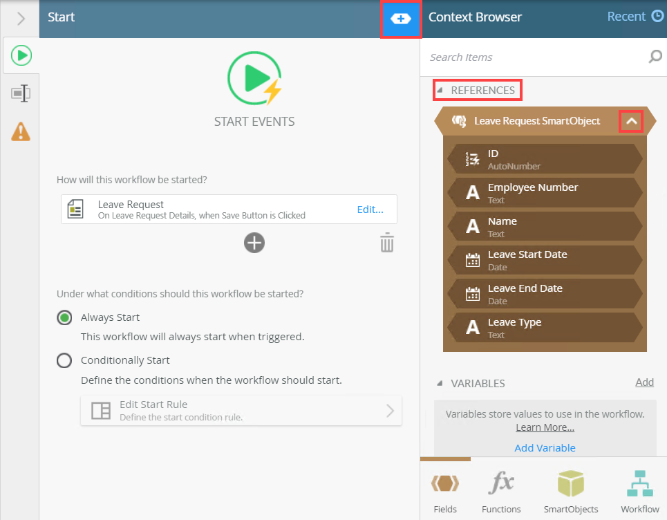The image size is (667, 520).
Task: Open the Learn More link
Action: tap(545, 427)
